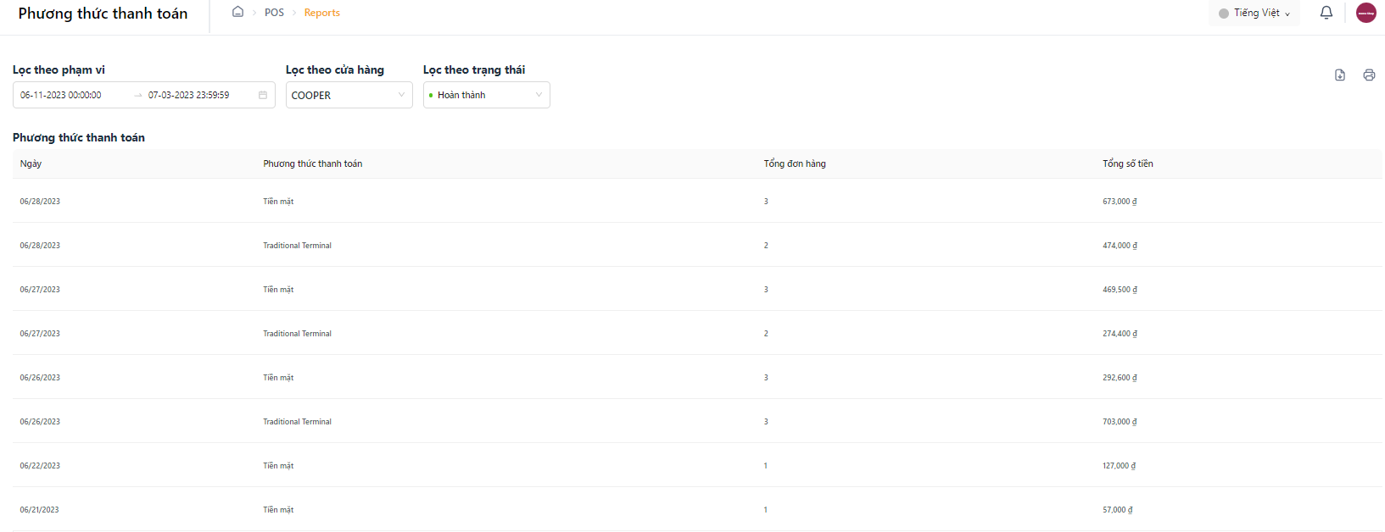Open the Hoàn thành status dropdown
The width and height of the screenshot is (1385, 532).
point(487,95)
